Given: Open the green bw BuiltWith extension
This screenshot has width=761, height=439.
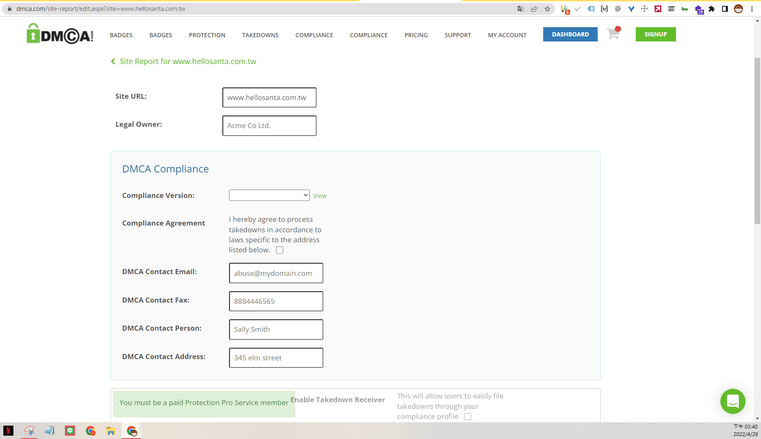Looking at the screenshot, I should (685, 9).
